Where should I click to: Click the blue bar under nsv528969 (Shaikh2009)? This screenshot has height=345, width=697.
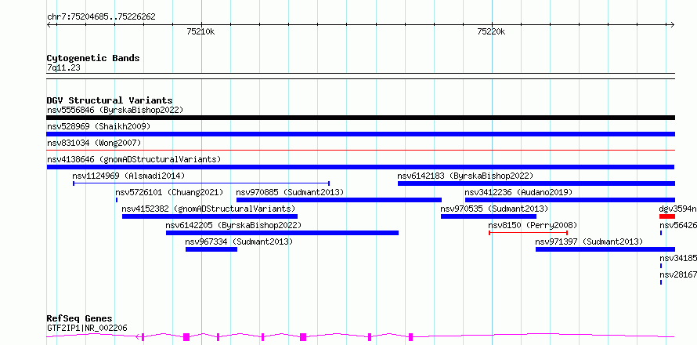tap(360, 134)
